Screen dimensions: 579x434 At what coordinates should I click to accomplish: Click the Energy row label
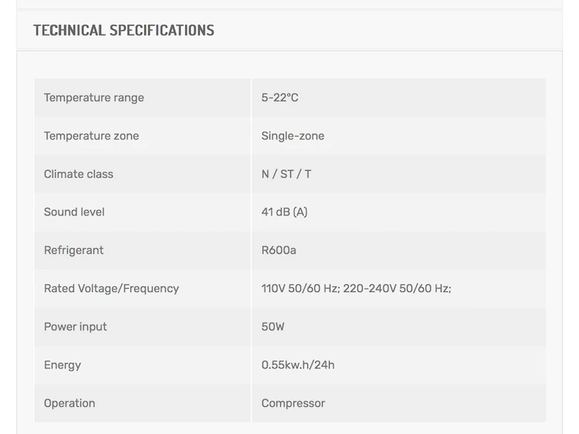click(63, 365)
